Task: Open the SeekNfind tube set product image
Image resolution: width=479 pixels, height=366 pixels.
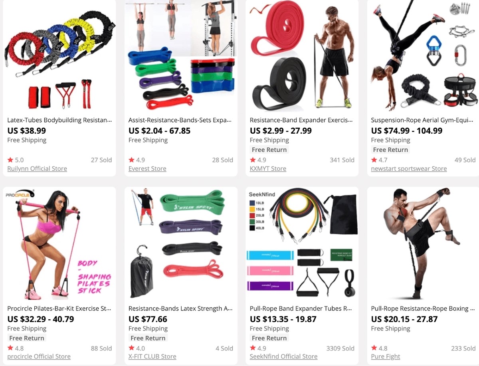Action: (302, 244)
